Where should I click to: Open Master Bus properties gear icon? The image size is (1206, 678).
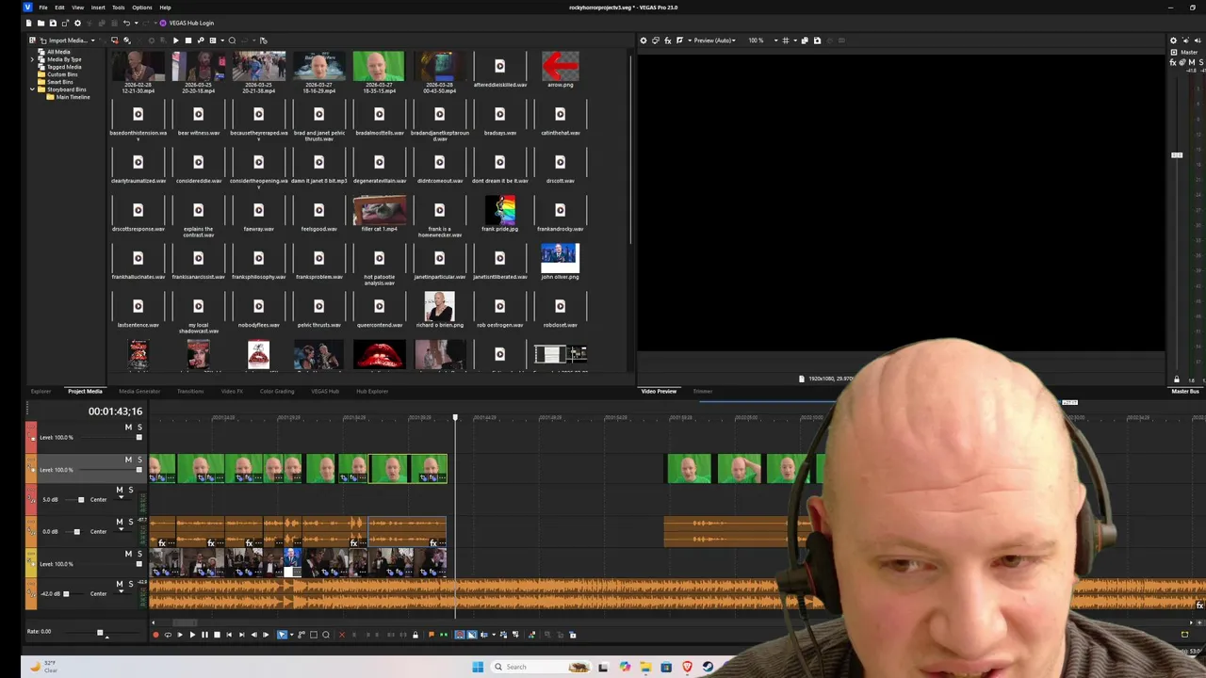pos(1173,40)
